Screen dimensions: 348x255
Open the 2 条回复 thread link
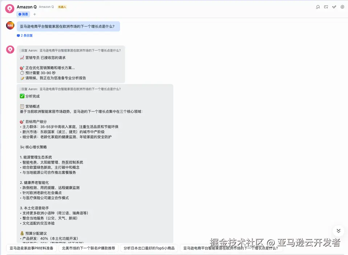click(25, 35)
